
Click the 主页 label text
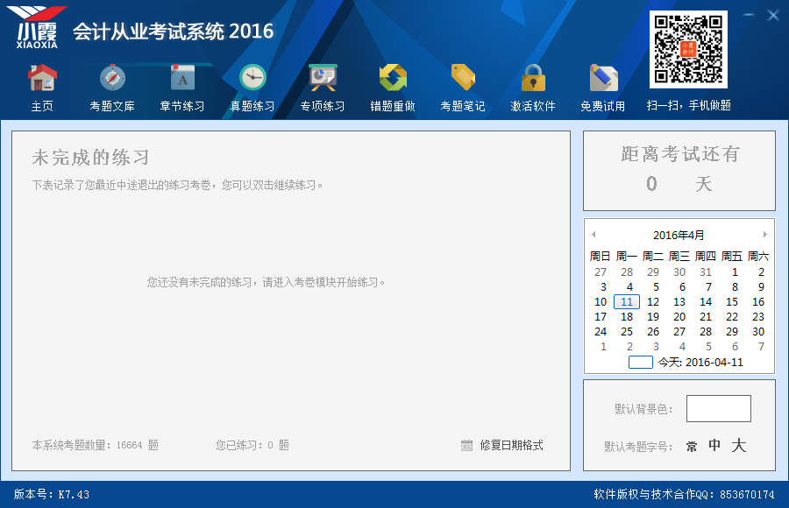click(42, 106)
